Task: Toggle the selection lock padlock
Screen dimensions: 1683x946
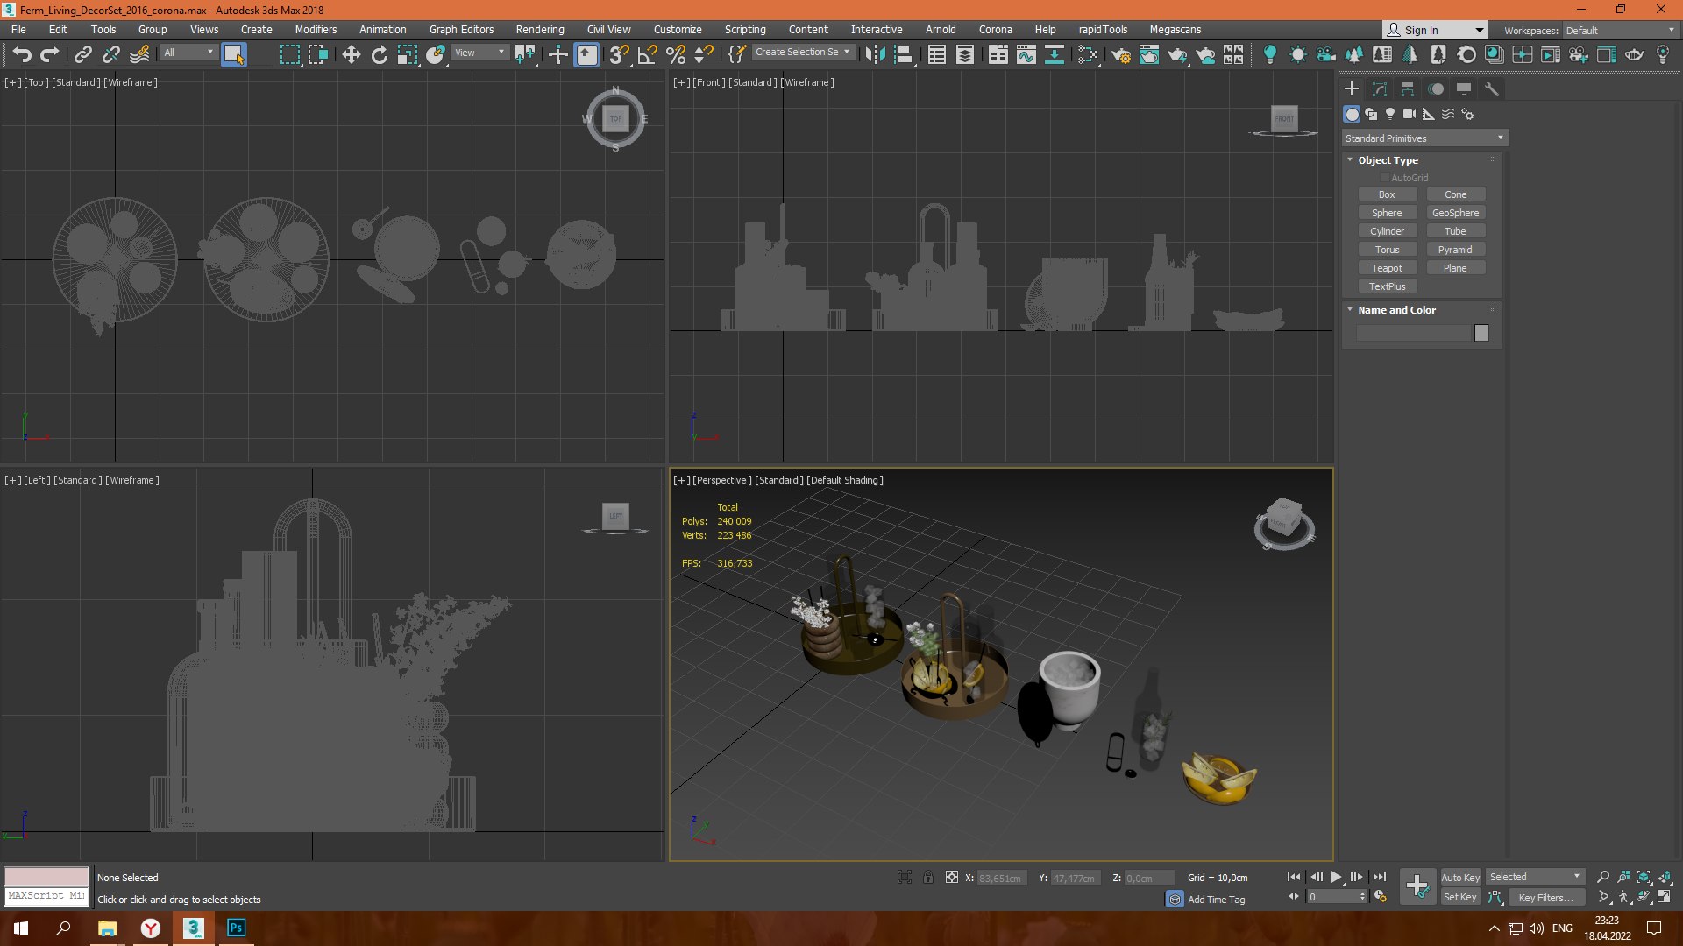Action: [x=928, y=877]
